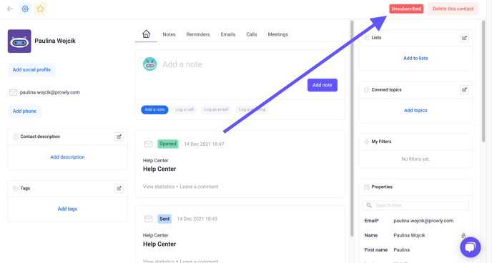Click the First name value Paulina
The width and height of the screenshot is (492, 263).
(402, 250)
